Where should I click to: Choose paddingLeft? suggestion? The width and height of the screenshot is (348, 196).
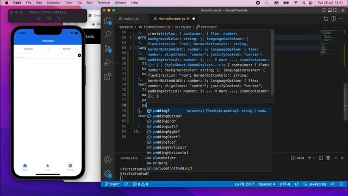pos(209,126)
